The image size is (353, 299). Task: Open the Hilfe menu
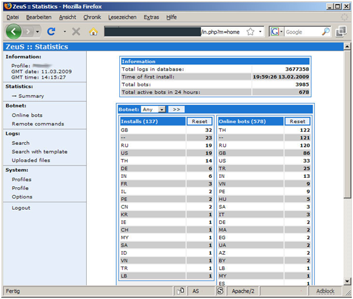pos(171,17)
